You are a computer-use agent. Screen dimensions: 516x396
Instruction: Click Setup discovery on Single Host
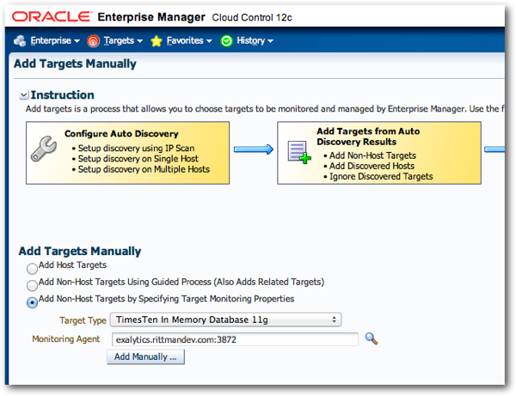(138, 159)
